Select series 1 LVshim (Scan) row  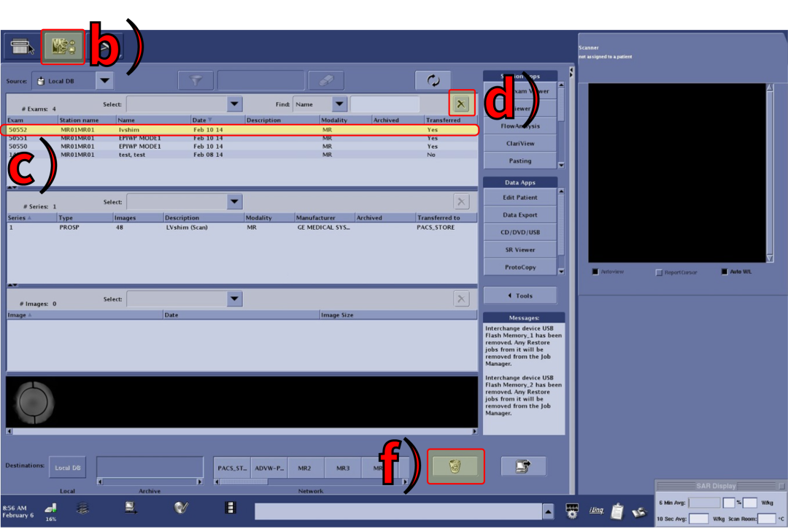242,227
